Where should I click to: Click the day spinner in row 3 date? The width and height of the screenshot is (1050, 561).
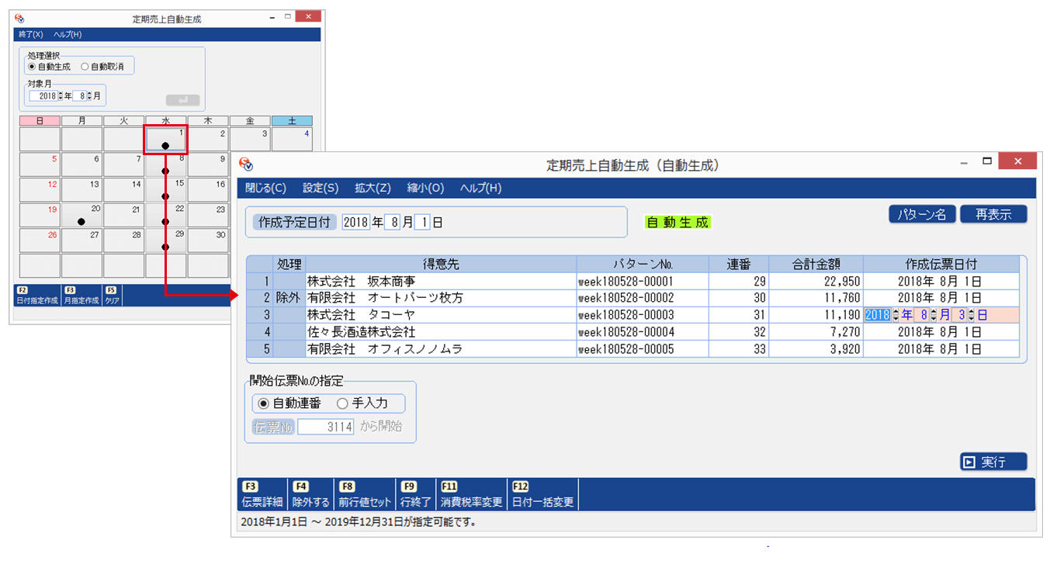(x=971, y=315)
